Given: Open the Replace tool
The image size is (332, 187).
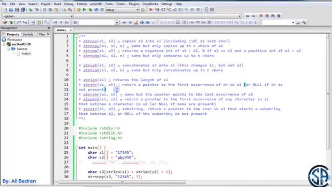Looking at the screenshot, I should [x=70, y=10].
